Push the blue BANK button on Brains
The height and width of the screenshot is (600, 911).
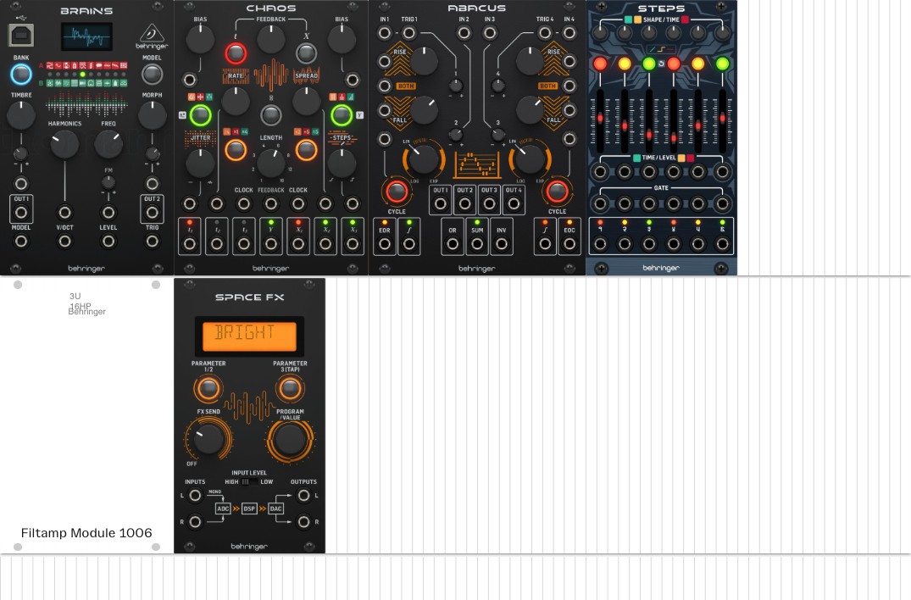[x=21, y=75]
